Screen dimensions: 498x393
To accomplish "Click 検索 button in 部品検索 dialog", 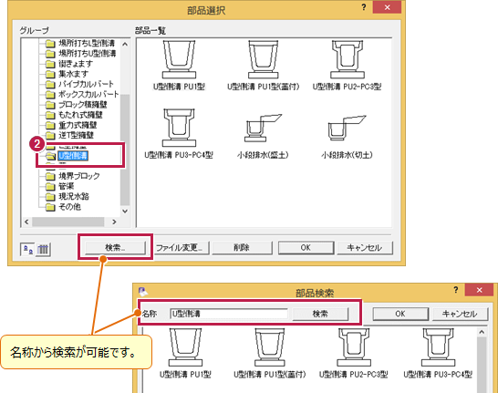I will [x=320, y=314].
